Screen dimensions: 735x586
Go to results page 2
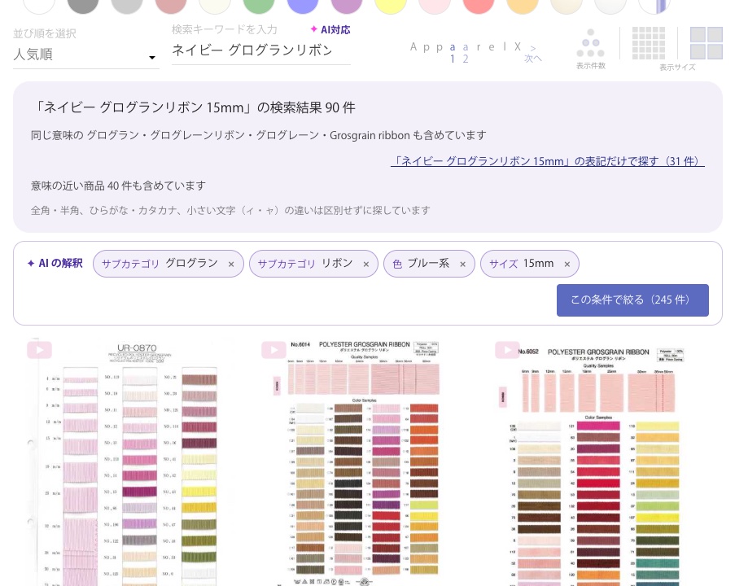click(x=466, y=59)
